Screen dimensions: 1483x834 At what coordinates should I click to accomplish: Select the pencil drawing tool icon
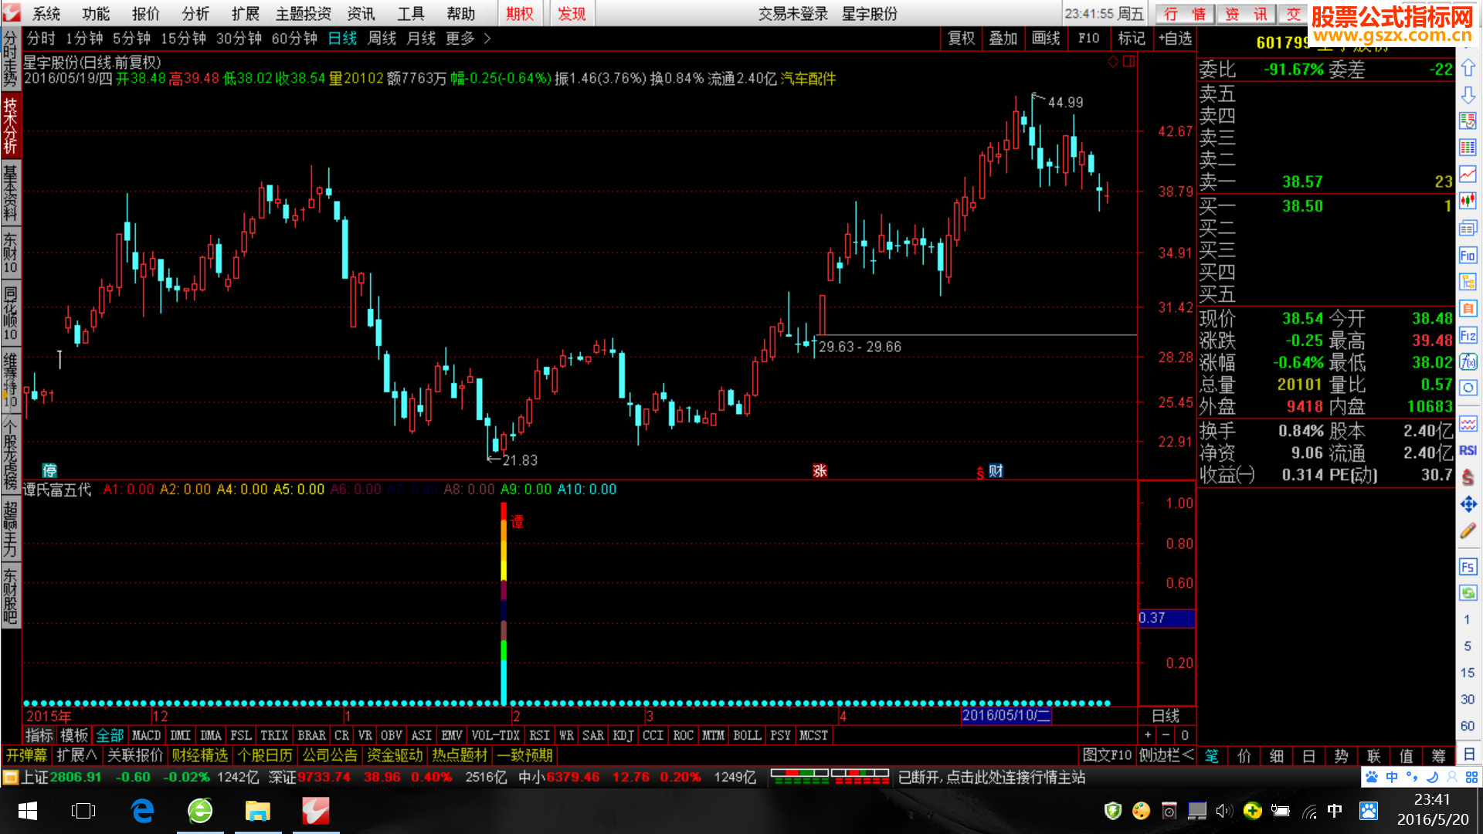(x=1468, y=531)
